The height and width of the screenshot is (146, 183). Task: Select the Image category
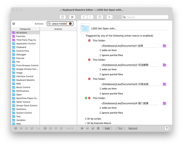coord(25,73)
